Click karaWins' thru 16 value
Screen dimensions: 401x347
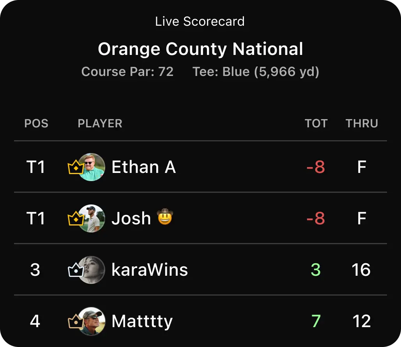pos(361,270)
